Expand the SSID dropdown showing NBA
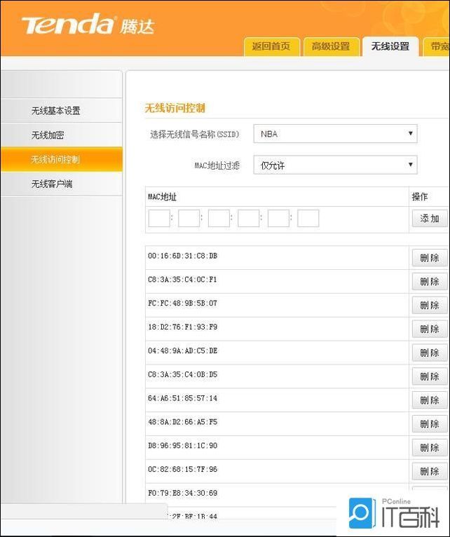The width and height of the screenshot is (450, 537). coord(335,134)
